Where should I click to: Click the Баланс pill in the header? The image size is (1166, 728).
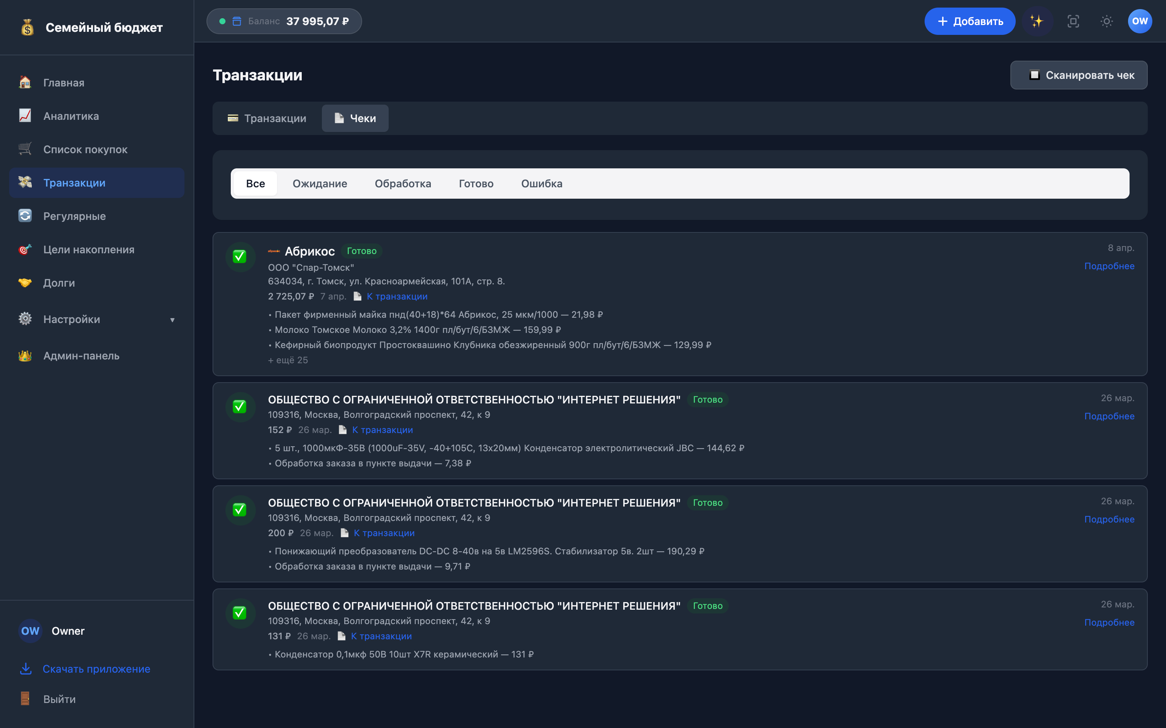point(284,21)
